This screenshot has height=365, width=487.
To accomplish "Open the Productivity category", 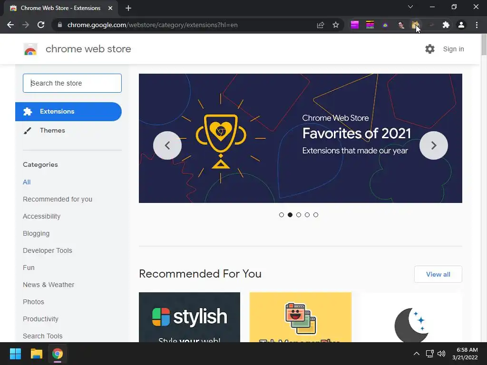I will [40, 319].
